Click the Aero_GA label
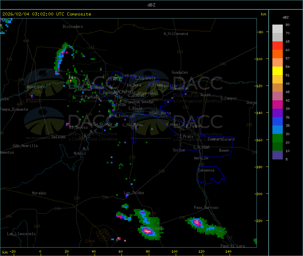The image size is (303, 256). [x=201, y=158]
